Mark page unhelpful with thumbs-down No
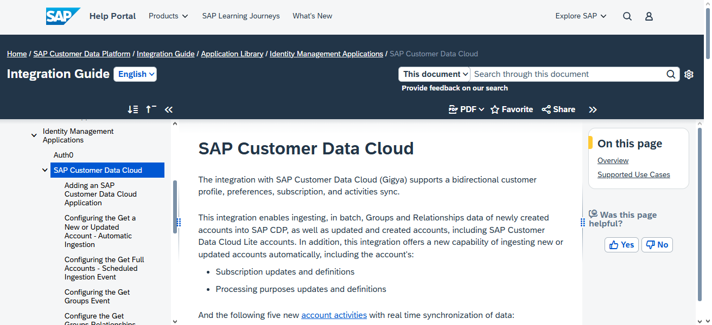This screenshot has height=325, width=712. (657, 244)
